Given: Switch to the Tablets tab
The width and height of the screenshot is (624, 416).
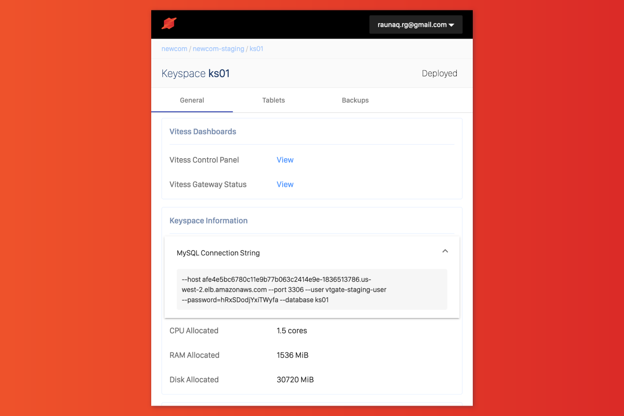Looking at the screenshot, I should pyautogui.click(x=273, y=101).
